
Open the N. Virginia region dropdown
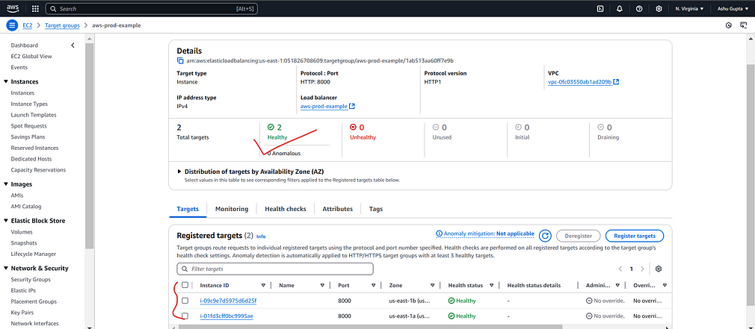689,9
